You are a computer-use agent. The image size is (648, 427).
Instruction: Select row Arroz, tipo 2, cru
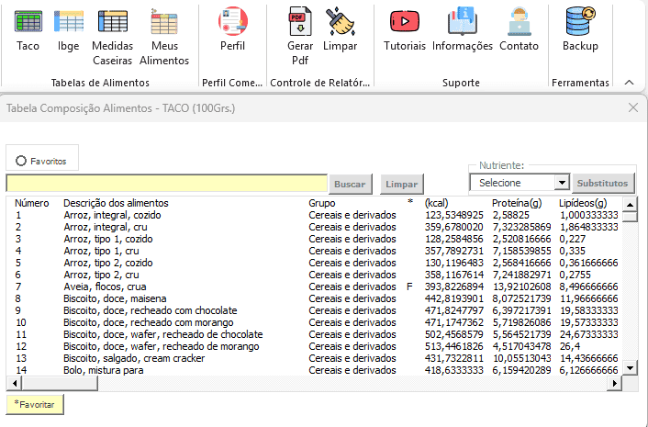[314, 275]
